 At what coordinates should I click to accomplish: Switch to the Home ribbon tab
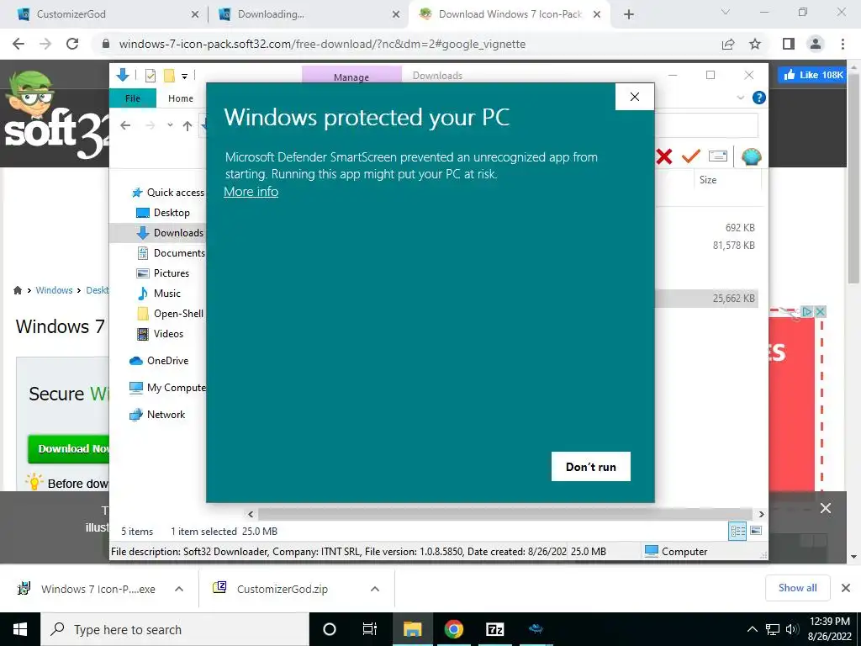click(181, 98)
